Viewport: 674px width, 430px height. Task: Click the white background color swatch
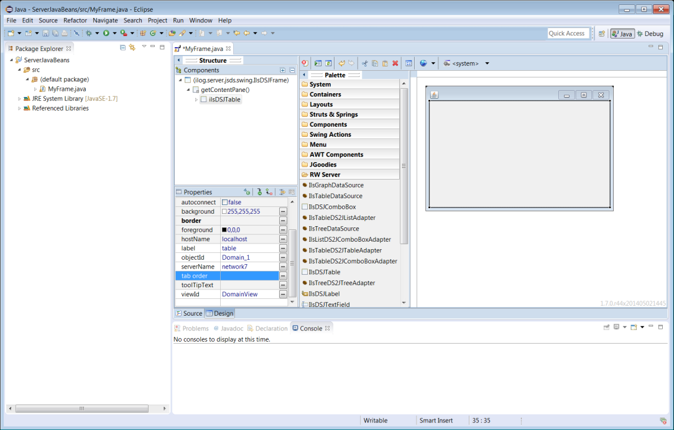[224, 212]
